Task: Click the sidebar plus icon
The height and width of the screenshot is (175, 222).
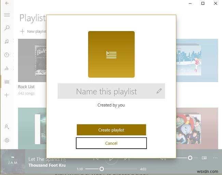Action: [x=6, y=95]
